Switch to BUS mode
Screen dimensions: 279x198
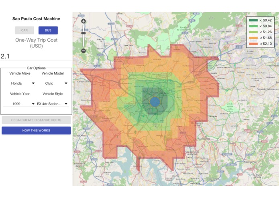(x=48, y=30)
